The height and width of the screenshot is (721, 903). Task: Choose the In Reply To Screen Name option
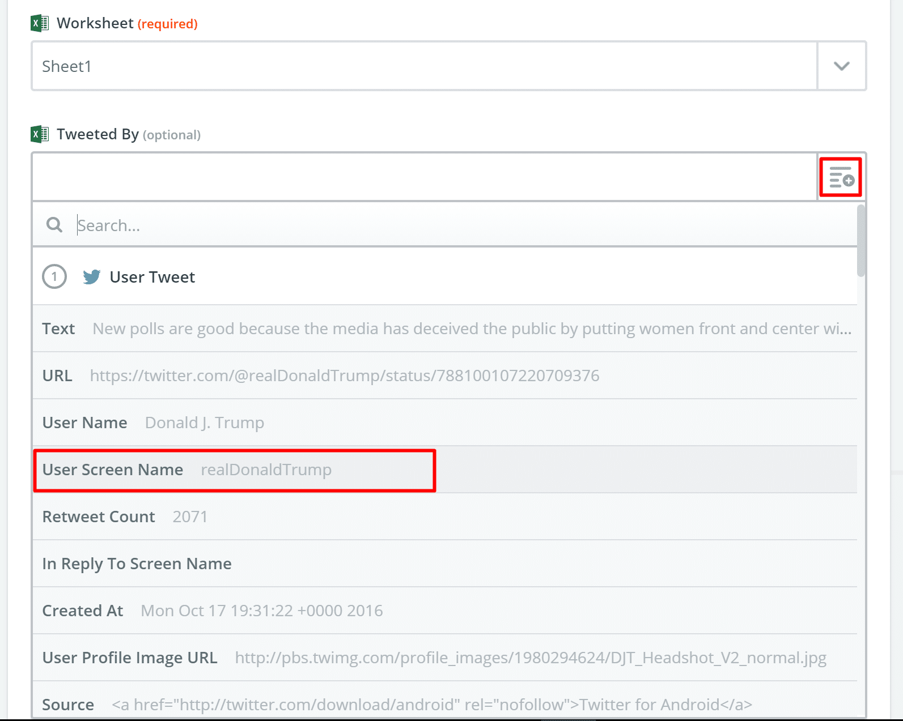point(444,564)
